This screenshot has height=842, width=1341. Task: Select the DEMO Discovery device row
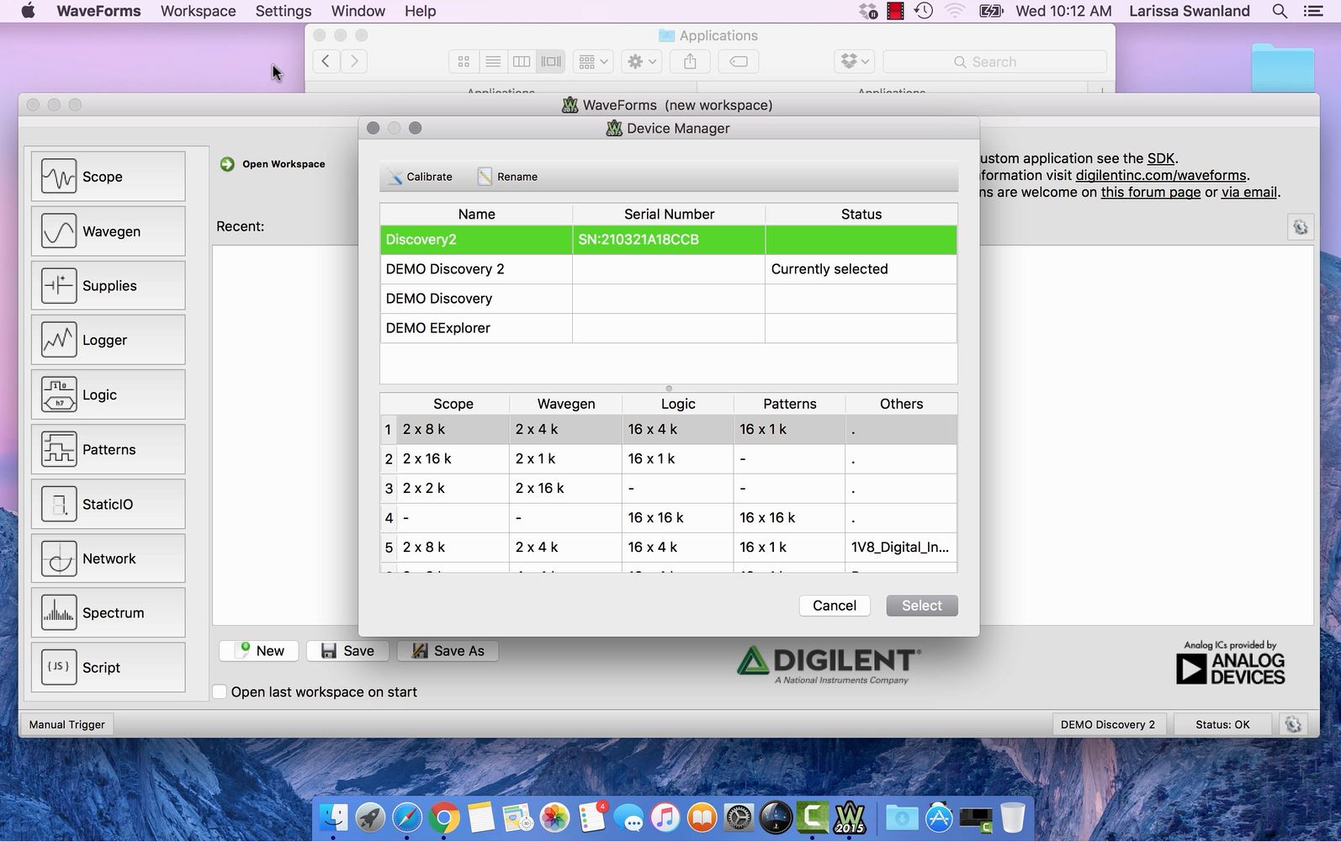pos(668,299)
